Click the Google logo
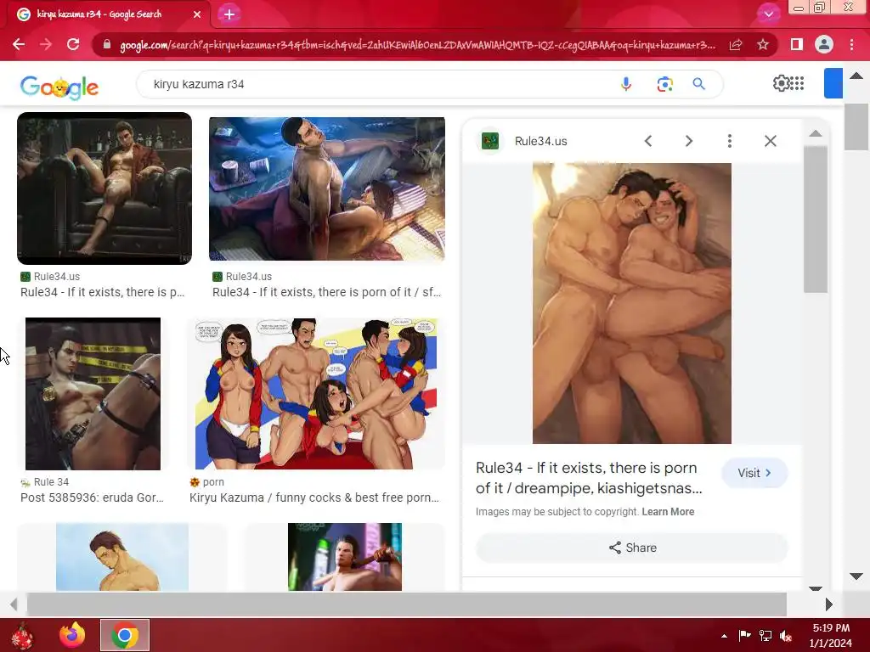This screenshot has height=652, width=870. click(59, 87)
